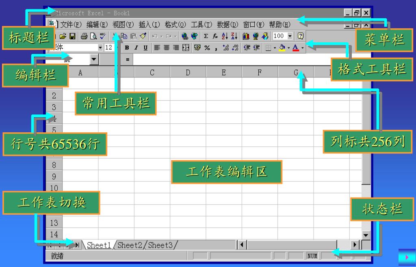Image resolution: width=416 pixels, height=267 pixels.
Task: Open the 视图(V) menu
Action: tap(123, 25)
